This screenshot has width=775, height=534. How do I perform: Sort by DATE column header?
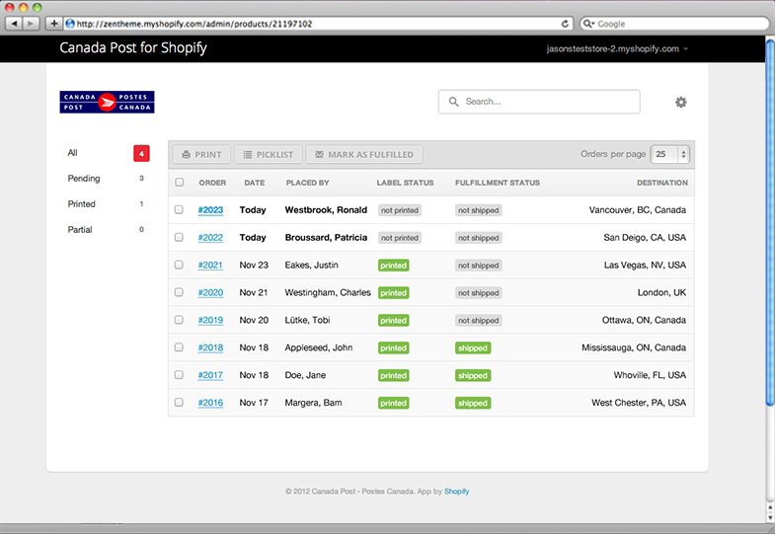pyautogui.click(x=255, y=183)
